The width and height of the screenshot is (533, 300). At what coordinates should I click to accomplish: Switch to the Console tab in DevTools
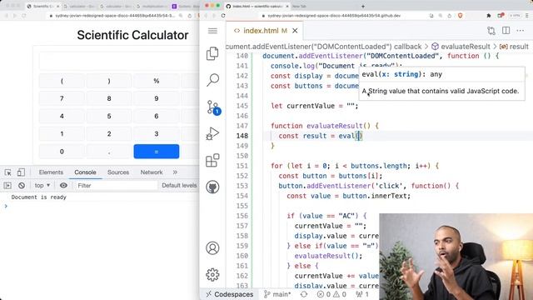85,172
